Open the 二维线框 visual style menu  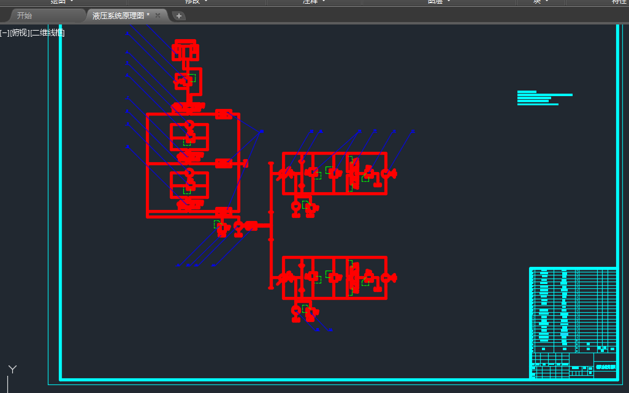(47, 33)
